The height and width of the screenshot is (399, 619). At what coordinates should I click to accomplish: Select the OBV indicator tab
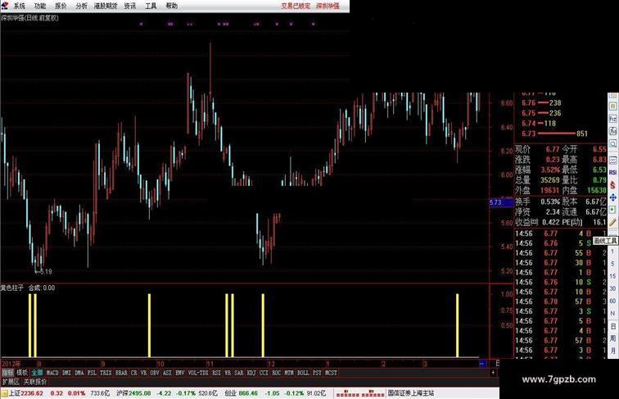(155, 373)
